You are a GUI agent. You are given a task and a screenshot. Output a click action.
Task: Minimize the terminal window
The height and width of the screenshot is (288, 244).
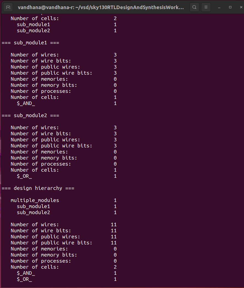[219, 7]
